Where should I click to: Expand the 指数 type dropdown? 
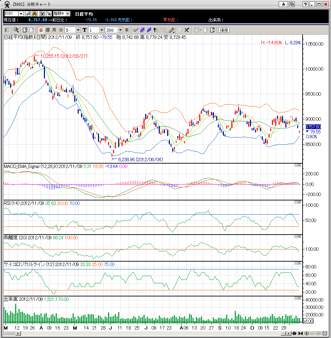(68, 14)
